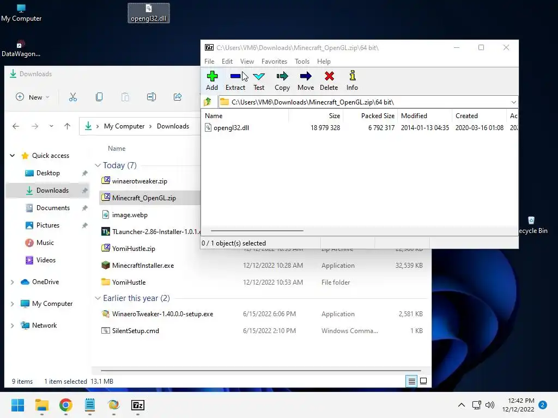558x418 pixels.
Task: Click the Move button in 7-Zip toolbar
Action: point(306,81)
